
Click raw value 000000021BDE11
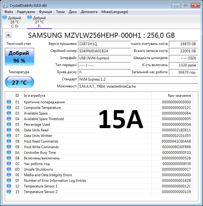tap(176, 130)
